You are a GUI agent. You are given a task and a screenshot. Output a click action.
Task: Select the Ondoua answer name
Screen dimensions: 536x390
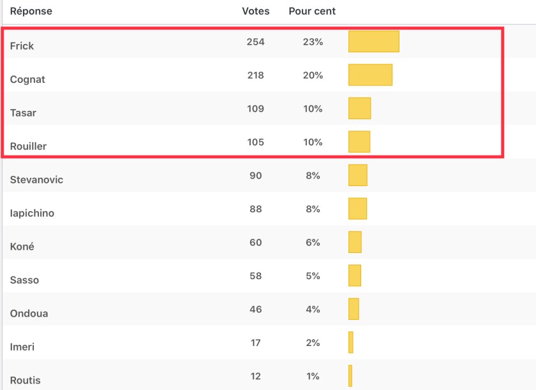coord(29,314)
